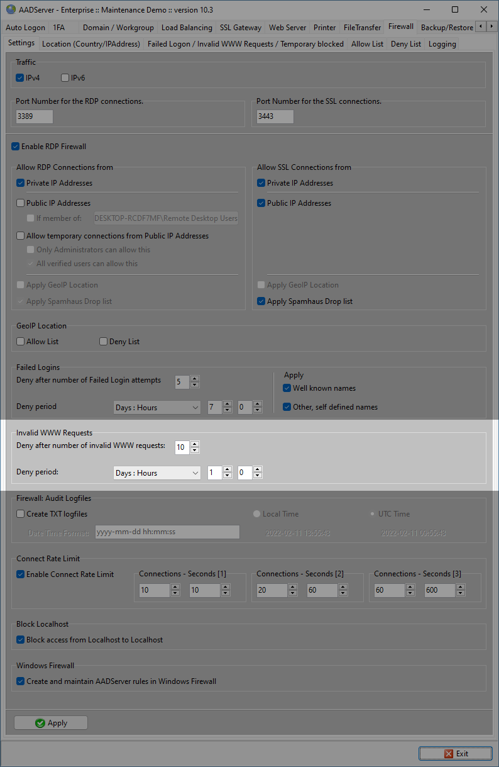499x767 pixels.
Task: Check Public IP Addresses for RDP connections
Action: pyautogui.click(x=21, y=203)
